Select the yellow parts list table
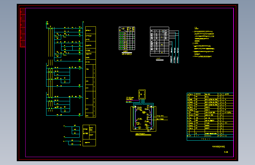The height and width of the screenshot is (165, 255). coord(210,117)
